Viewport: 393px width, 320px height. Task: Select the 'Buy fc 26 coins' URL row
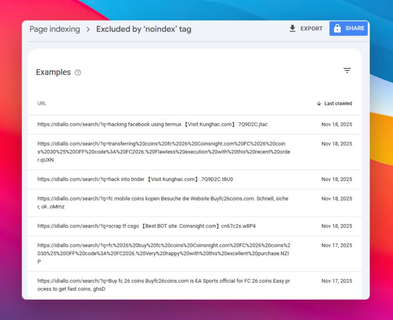(164, 285)
